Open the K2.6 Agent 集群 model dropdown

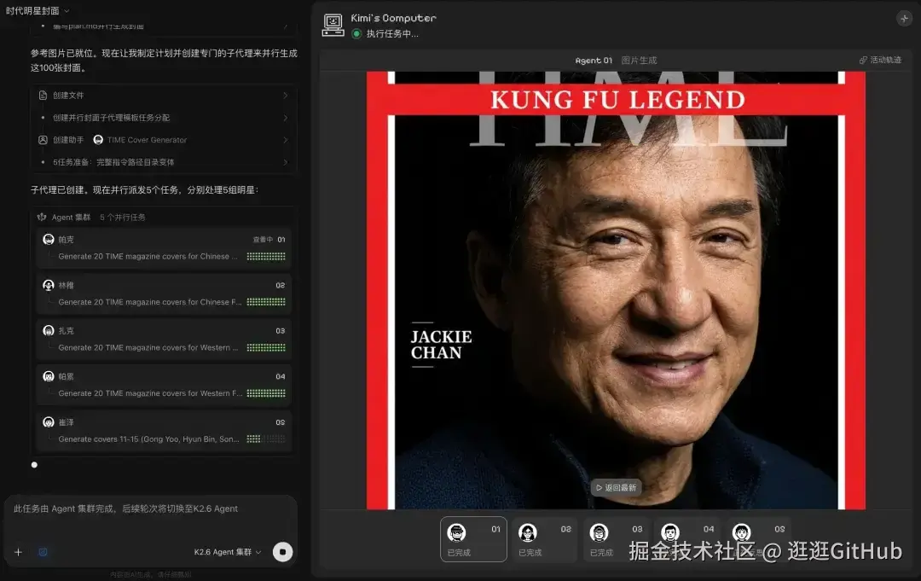[x=228, y=552]
